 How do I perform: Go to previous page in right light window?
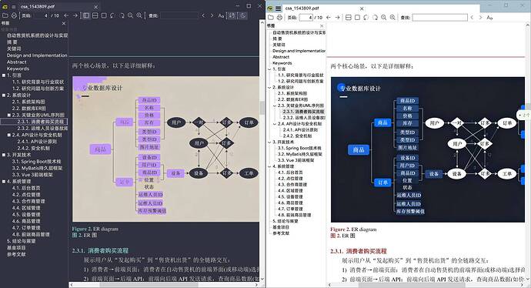tap(329, 17)
